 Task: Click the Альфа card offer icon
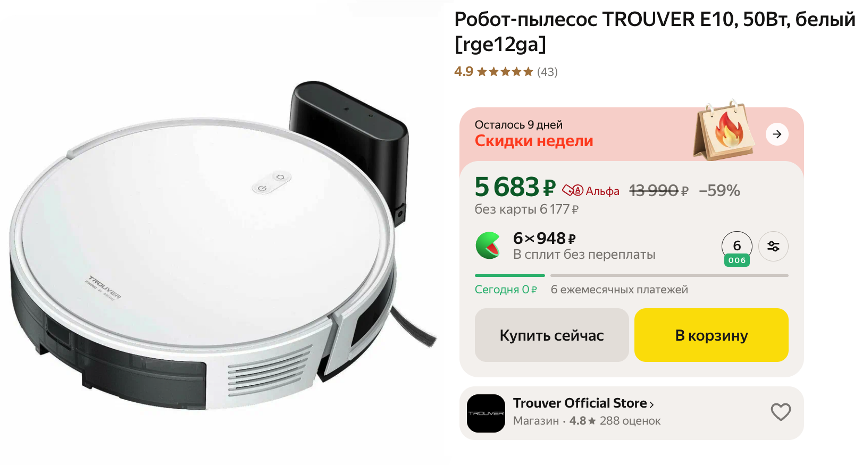(573, 190)
